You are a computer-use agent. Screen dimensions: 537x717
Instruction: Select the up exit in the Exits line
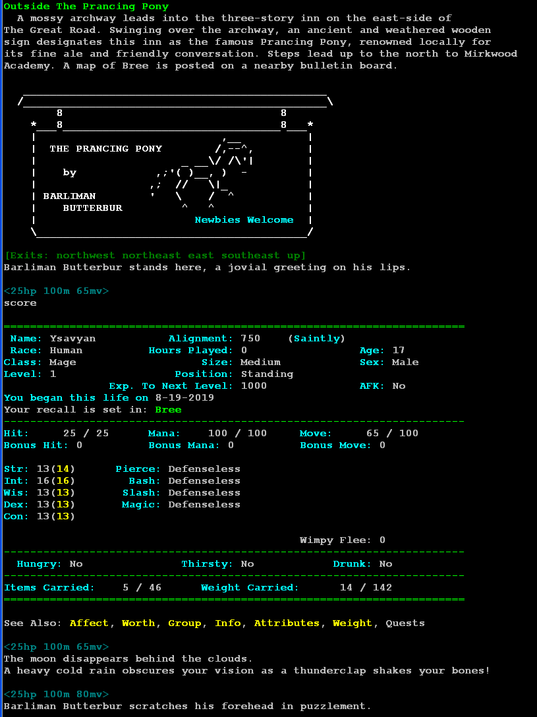point(293,256)
